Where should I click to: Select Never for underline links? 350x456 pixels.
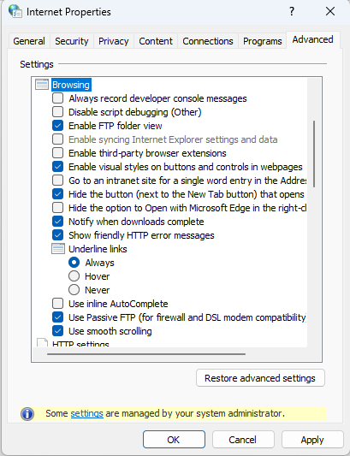(74, 290)
